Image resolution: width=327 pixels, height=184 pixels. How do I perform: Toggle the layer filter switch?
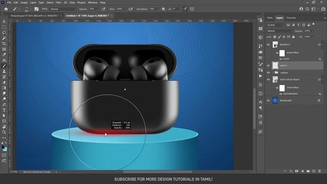tap(313, 25)
